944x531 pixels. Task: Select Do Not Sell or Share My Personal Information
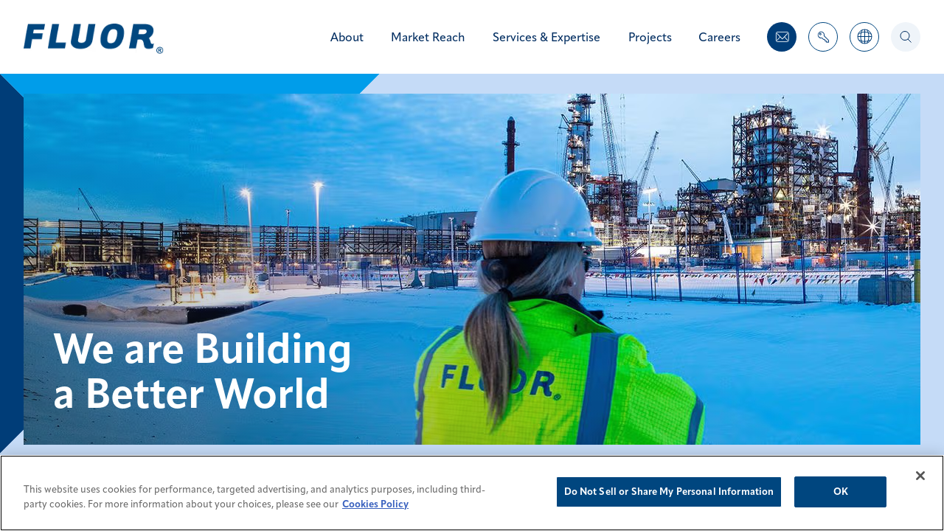(669, 492)
